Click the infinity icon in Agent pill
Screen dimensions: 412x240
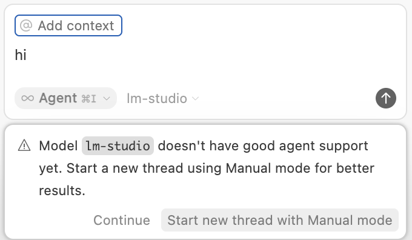click(28, 98)
